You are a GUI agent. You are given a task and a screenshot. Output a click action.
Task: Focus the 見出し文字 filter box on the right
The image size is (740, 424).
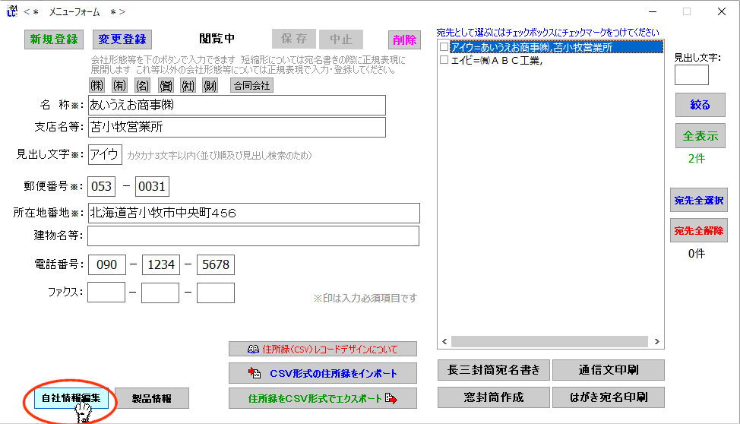691,75
